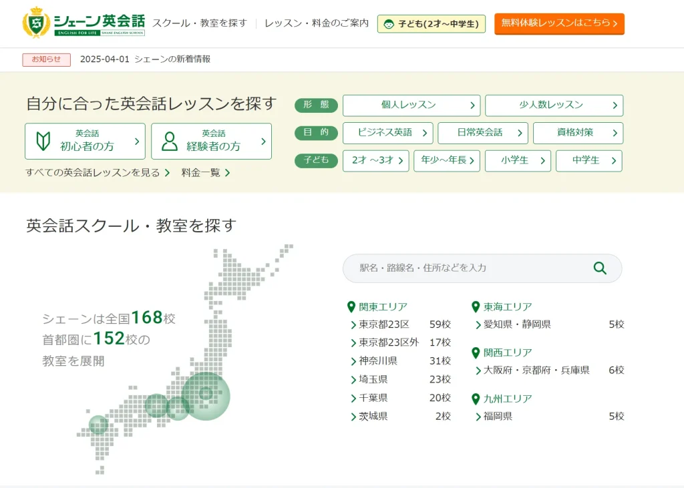Choose 個人レッスン lesson type
The image size is (684, 488).
[411, 105]
